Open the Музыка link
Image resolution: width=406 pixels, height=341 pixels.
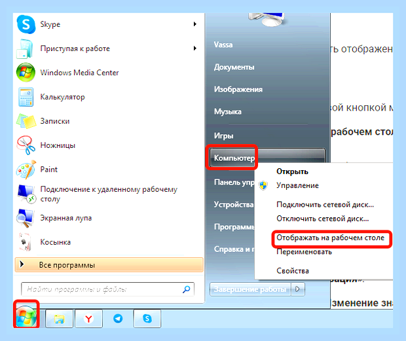pyautogui.click(x=228, y=111)
